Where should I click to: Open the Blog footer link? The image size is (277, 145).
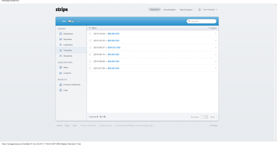tap(67, 126)
